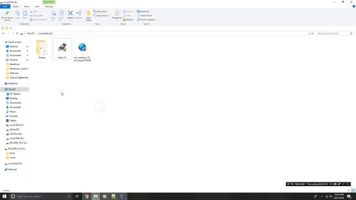Create a New folder from ribbon

88,16
